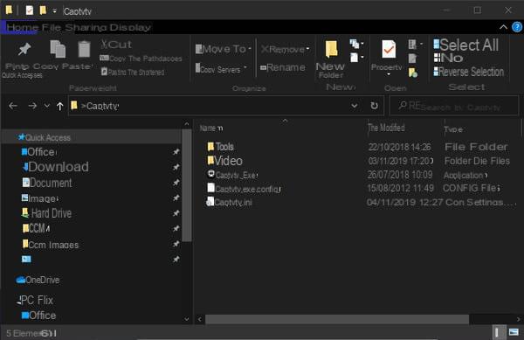This screenshot has width=524, height=340.
Task: Open Images in the sidebar
Action: 40,198
